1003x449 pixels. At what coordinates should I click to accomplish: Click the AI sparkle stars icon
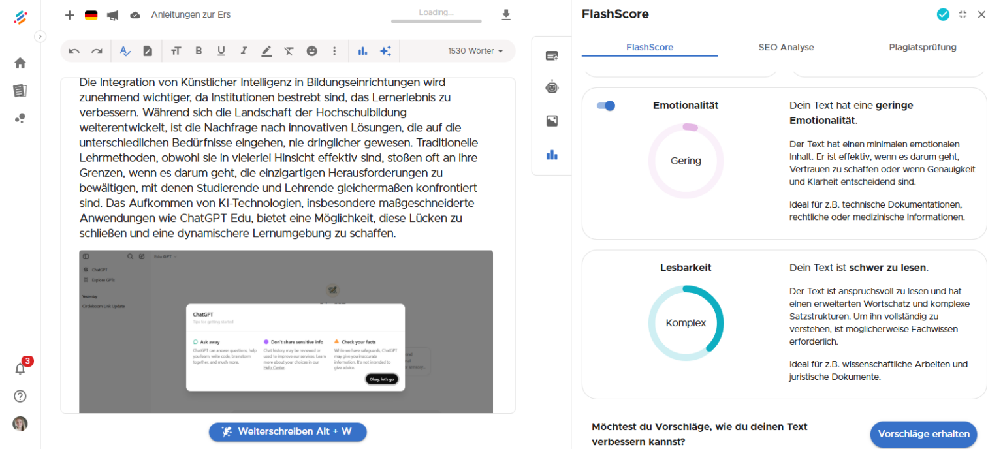click(x=386, y=51)
